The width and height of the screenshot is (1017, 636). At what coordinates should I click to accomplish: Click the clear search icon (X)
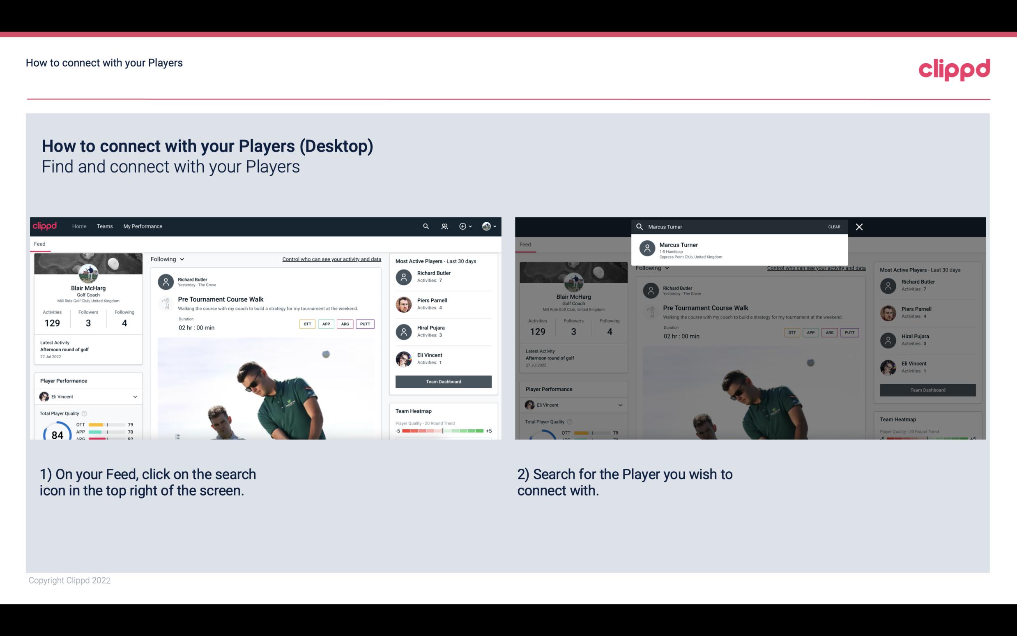pyautogui.click(x=861, y=226)
